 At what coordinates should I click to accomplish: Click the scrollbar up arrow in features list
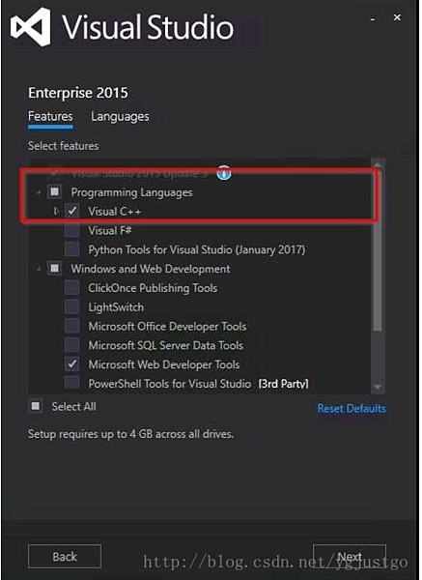pyautogui.click(x=378, y=165)
